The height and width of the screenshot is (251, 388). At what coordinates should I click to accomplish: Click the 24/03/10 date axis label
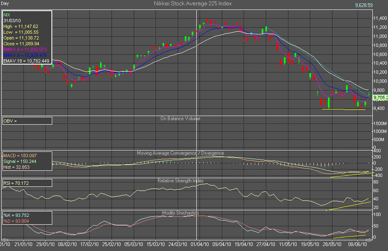(178, 244)
